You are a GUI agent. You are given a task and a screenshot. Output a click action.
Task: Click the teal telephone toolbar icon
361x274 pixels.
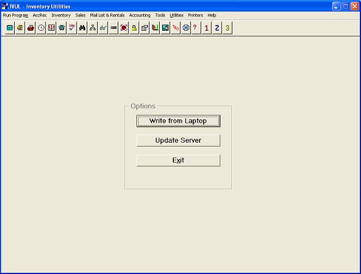[x=61, y=28]
